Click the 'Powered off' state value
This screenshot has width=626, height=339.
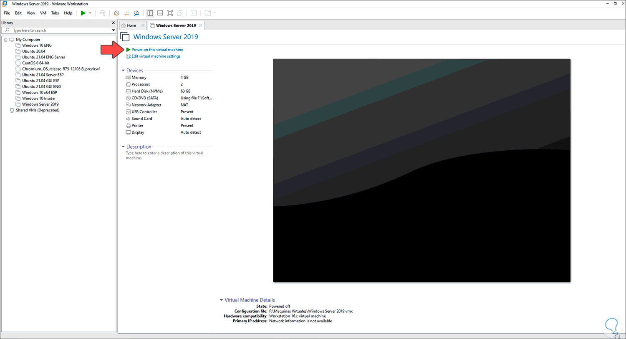click(280, 306)
